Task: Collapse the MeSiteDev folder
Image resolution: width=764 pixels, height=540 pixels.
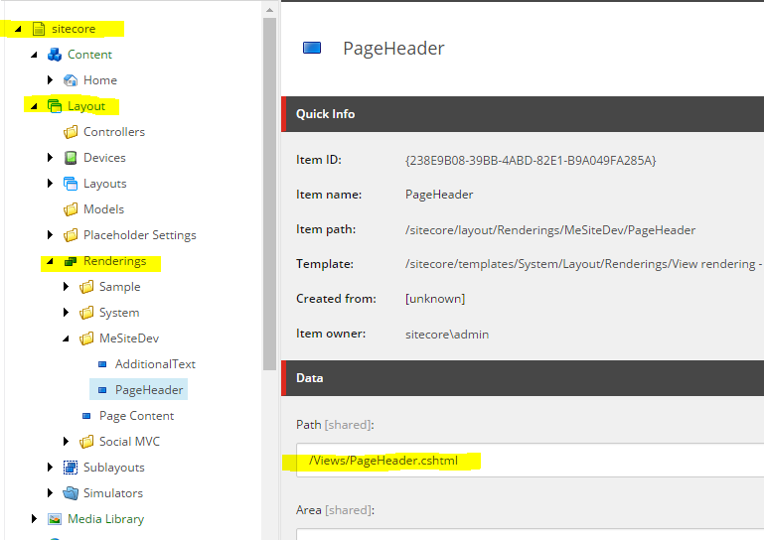Action: click(66, 338)
